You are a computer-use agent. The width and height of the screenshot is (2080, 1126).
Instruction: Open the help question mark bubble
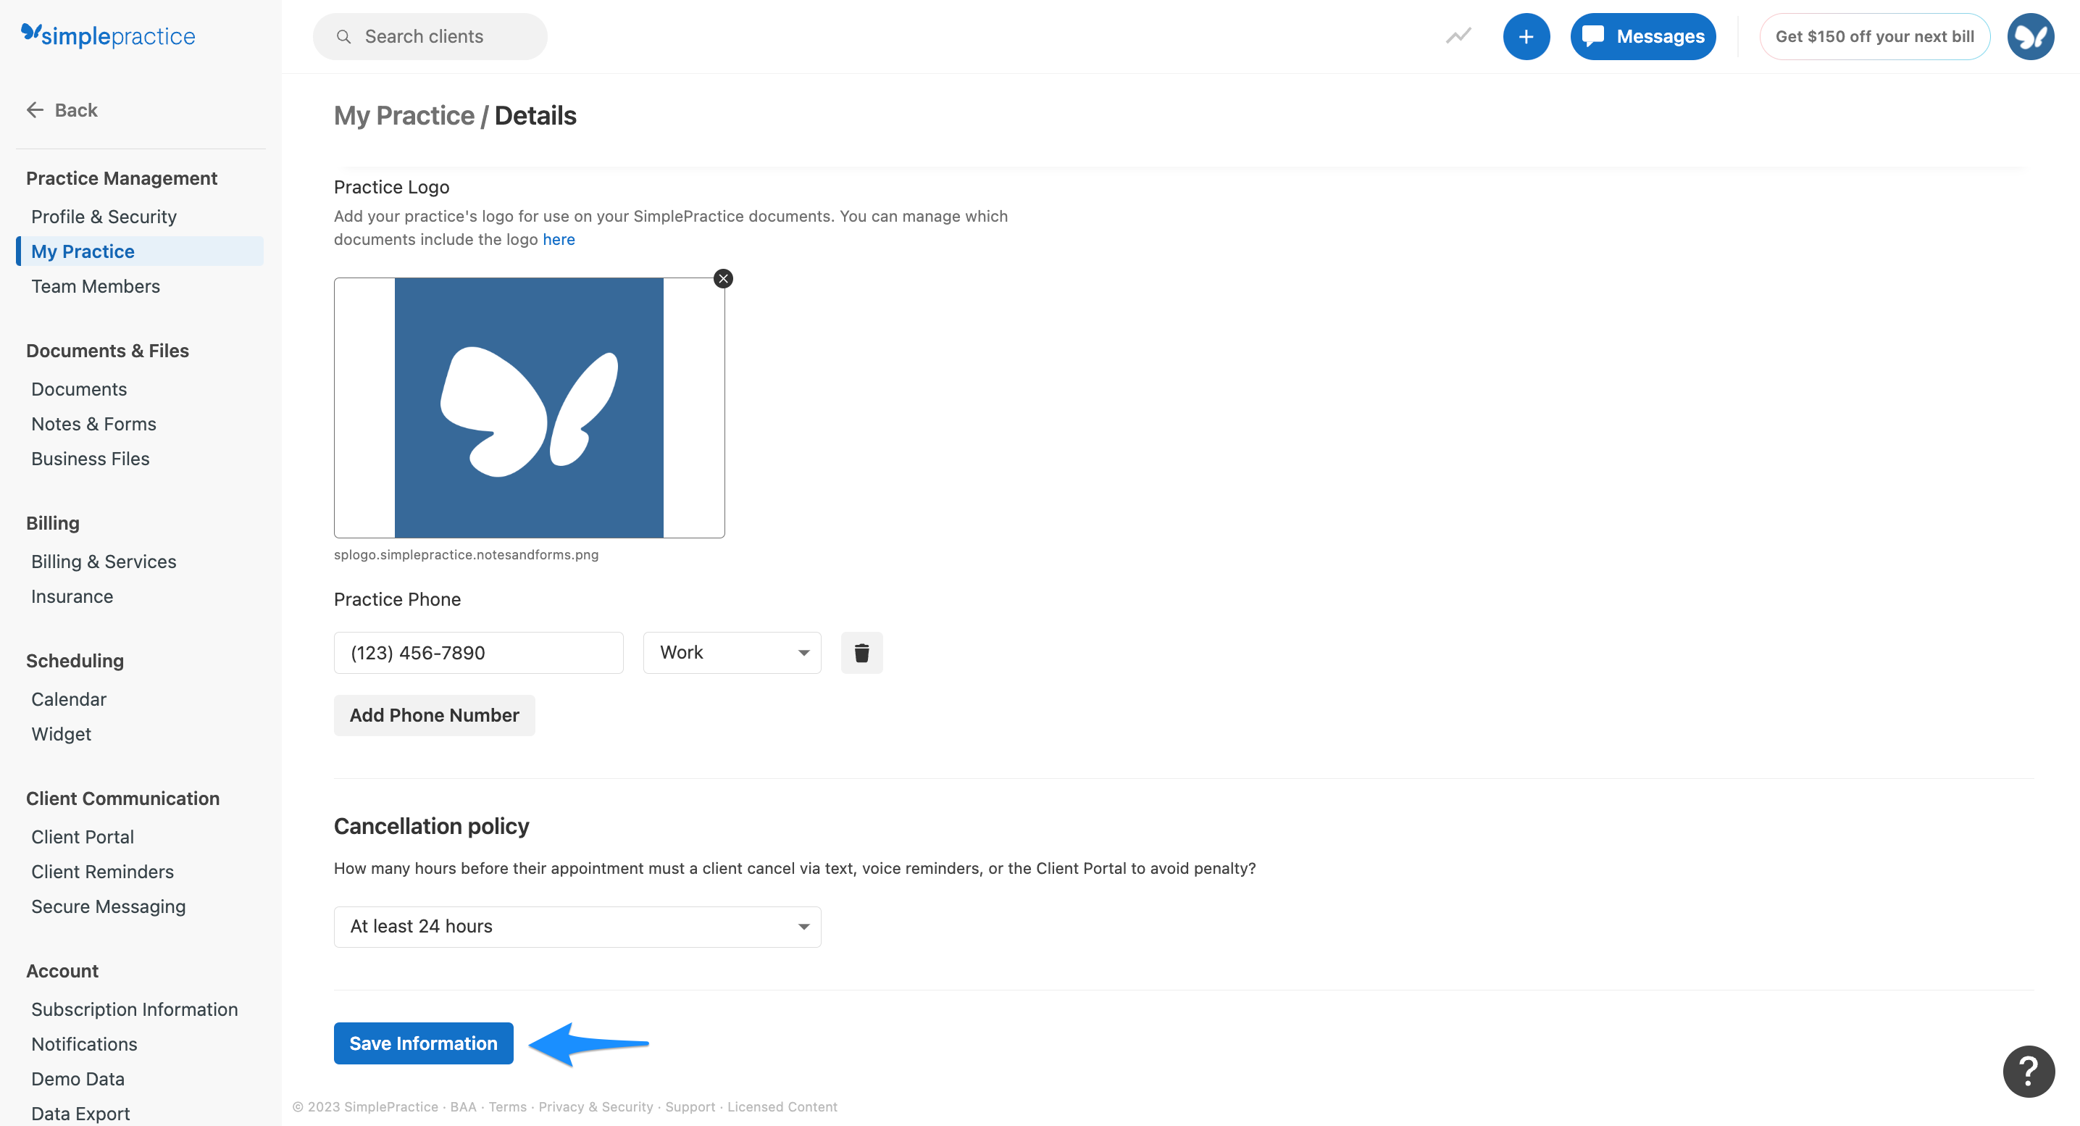click(2028, 1071)
